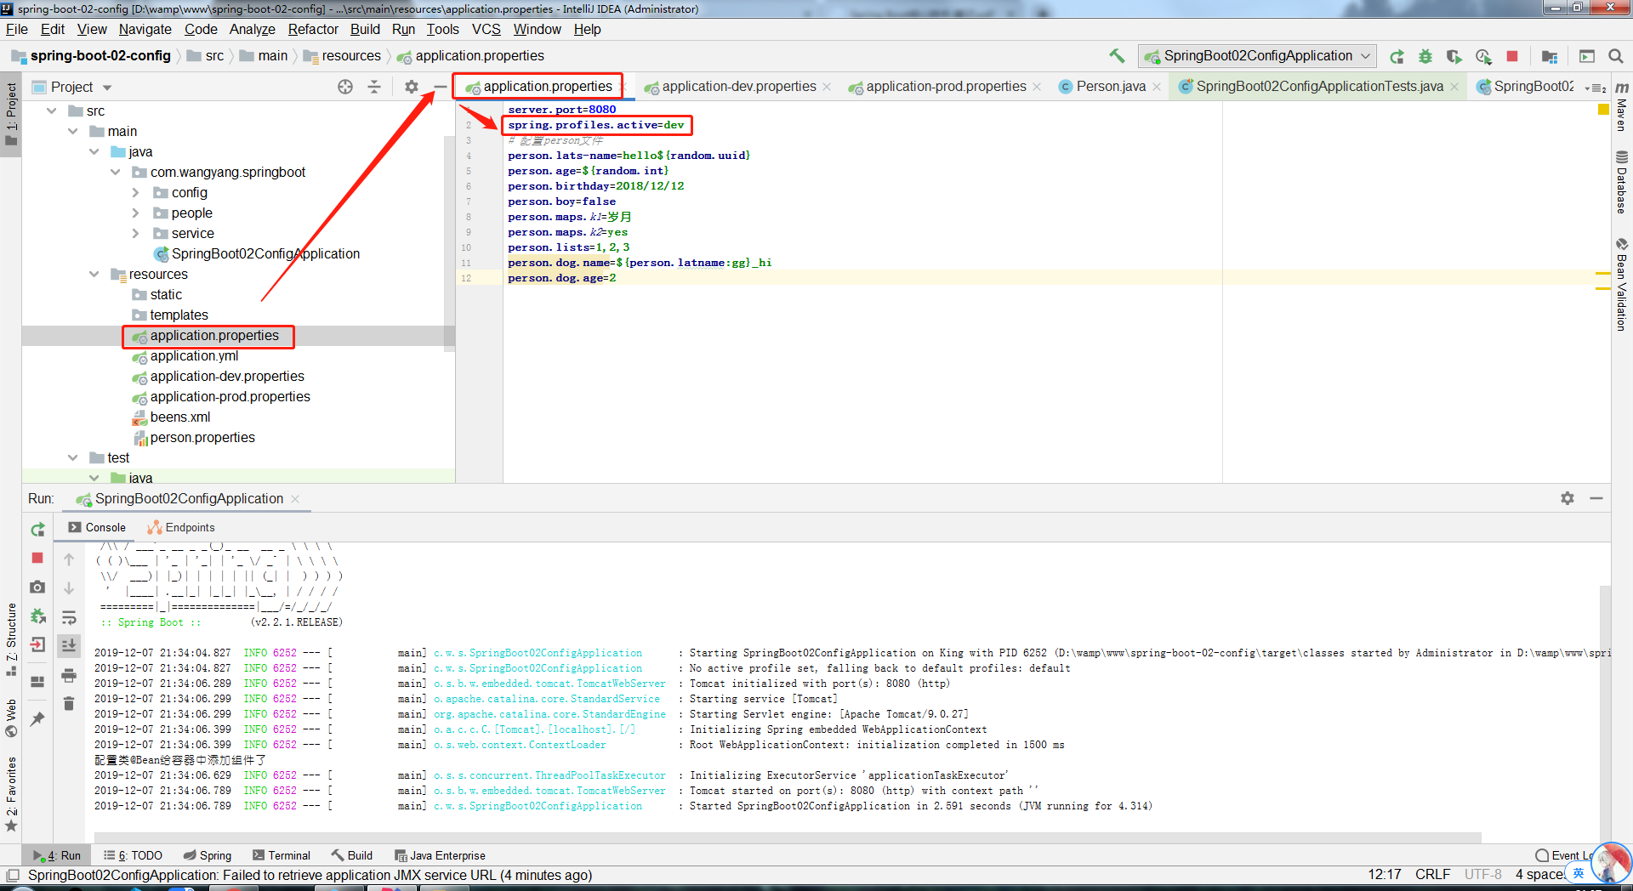The image size is (1633, 891).
Task: Close the application-prod.properties editor tab
Action: (x=1037, y=87)
